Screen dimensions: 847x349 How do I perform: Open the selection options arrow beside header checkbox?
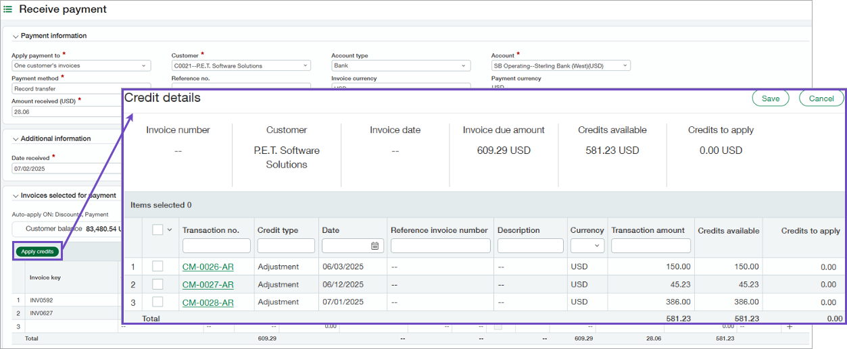tap(169, 230)
